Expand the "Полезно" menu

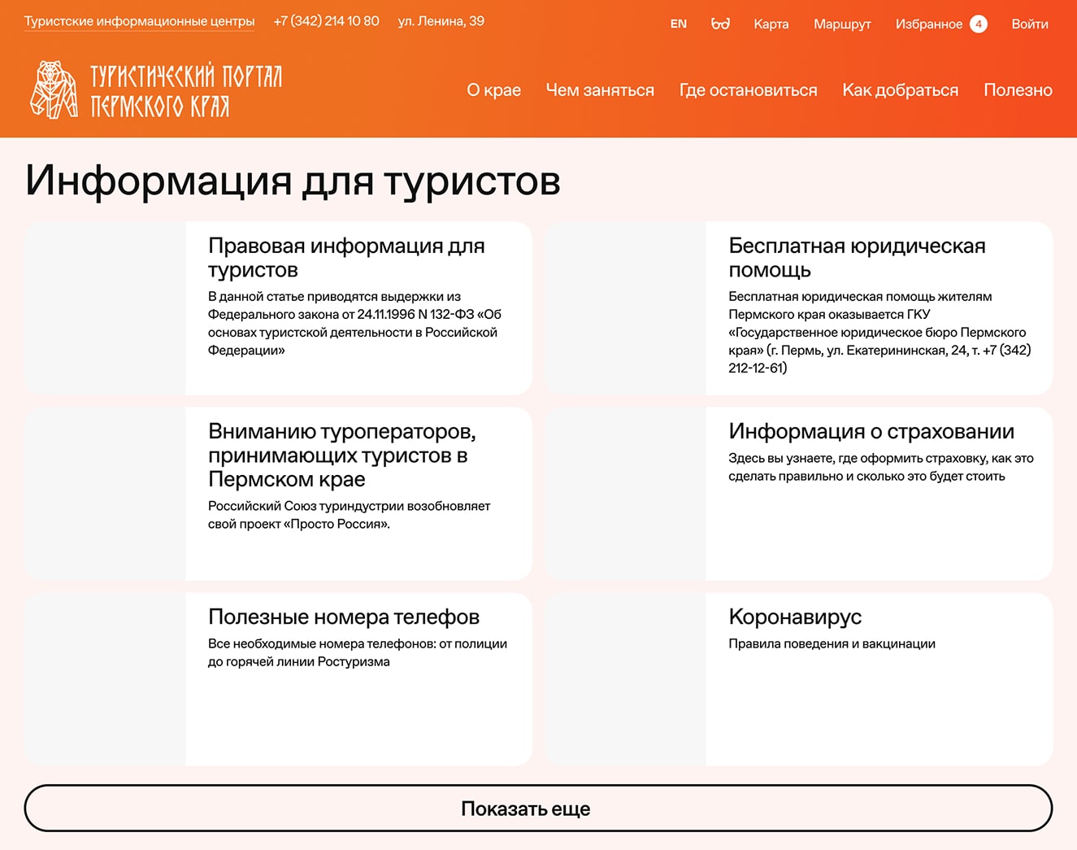click(1018, 90)
